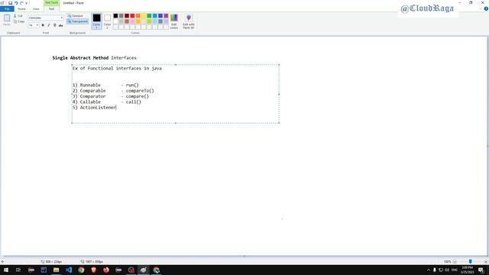Click the microphone tray icon
This screenshot has height=275, width=489.
click(435, 270)
